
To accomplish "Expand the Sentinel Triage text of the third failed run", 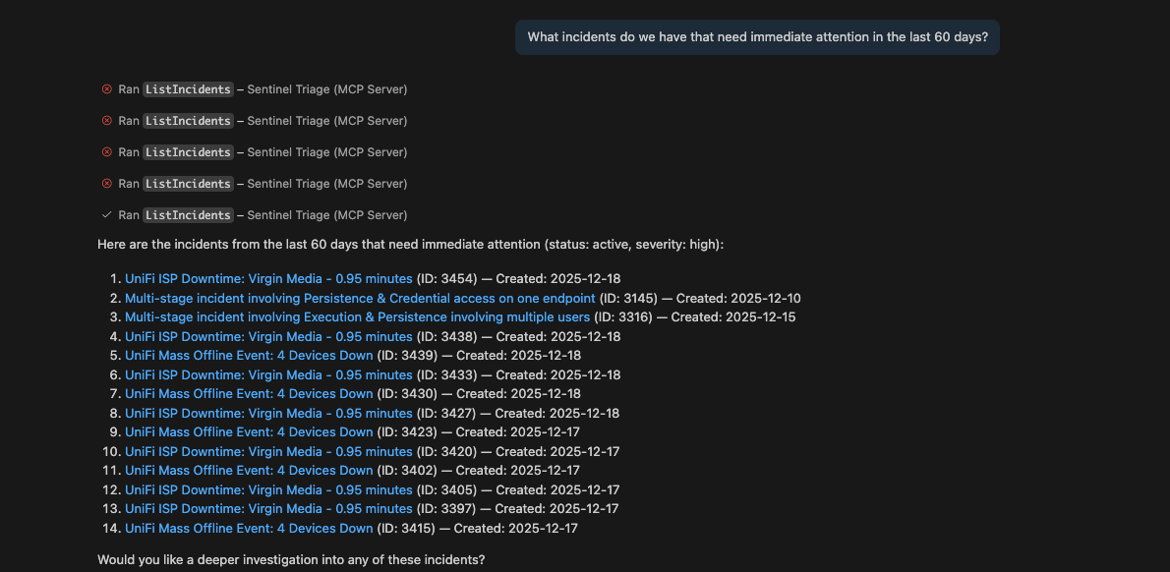I will (326, 152).
